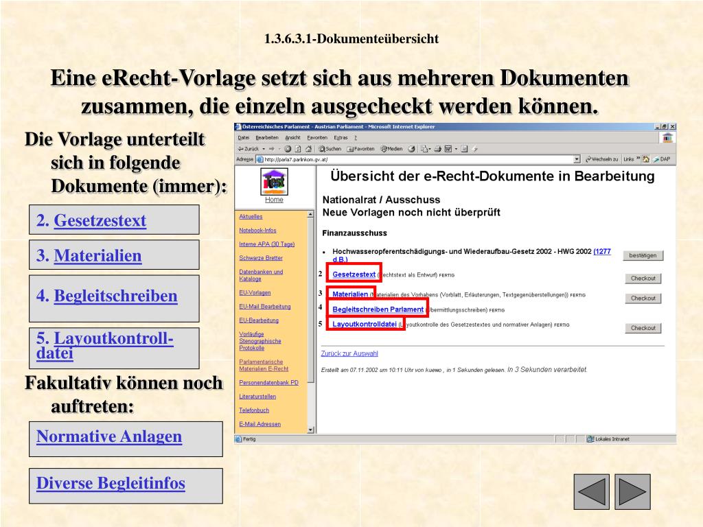Open Layoutkontrolldatei link in browser page
Screen dimensions: 703x527
point(365,324)
